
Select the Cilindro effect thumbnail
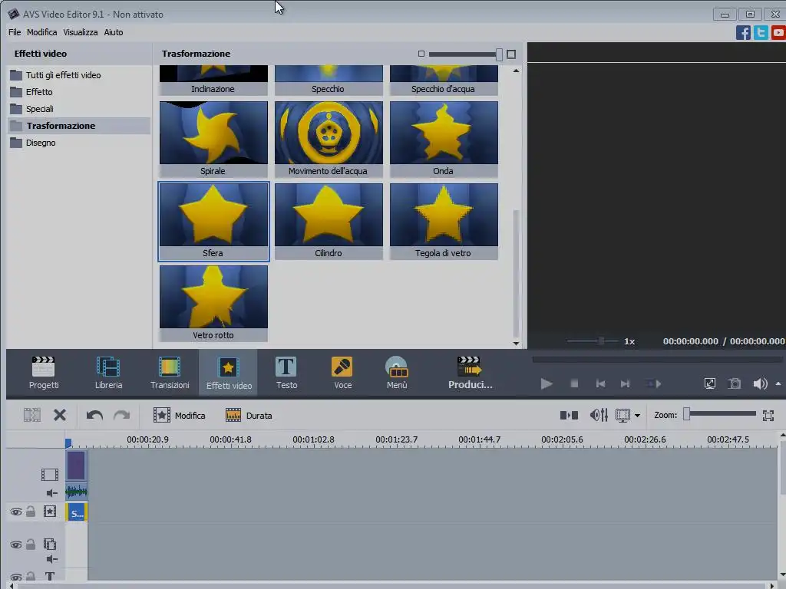pyautogui.click(x=329, y=221)
